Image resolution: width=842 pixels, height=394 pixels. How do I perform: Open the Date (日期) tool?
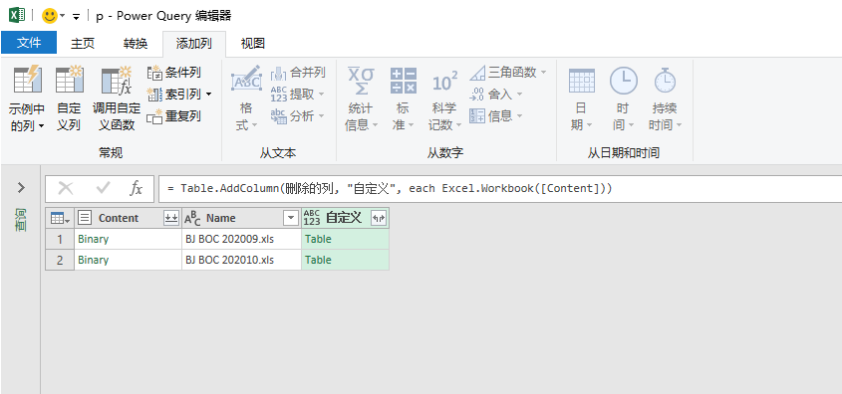point(582,99)
